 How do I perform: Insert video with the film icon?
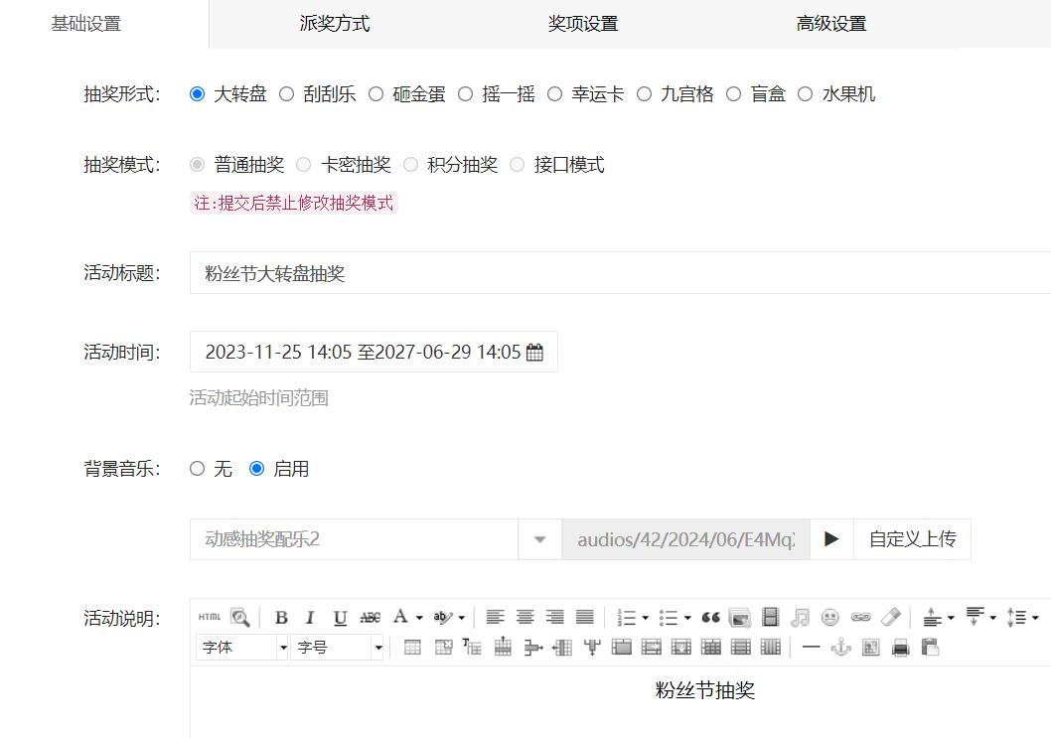coord(771,618)
